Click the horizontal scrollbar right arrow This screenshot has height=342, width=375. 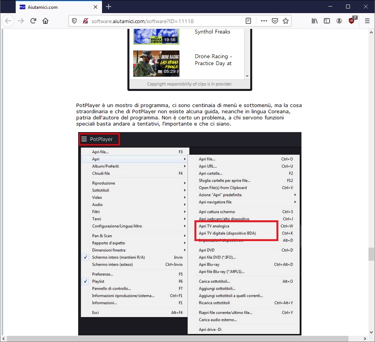point(365,339)
